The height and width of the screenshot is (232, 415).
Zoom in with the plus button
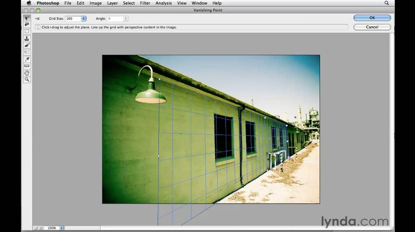pyautogui.click(x=41, y=228)
